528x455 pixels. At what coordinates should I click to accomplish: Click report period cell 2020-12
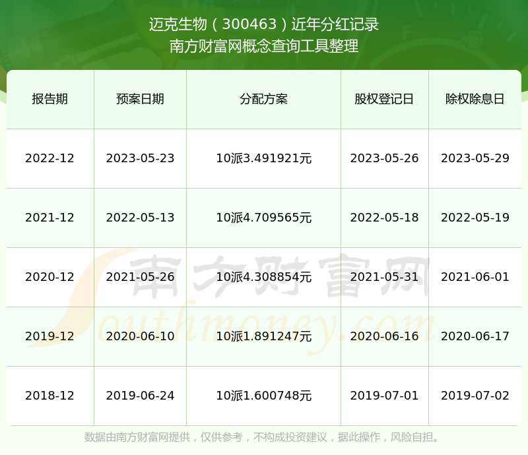coord(50,277)
